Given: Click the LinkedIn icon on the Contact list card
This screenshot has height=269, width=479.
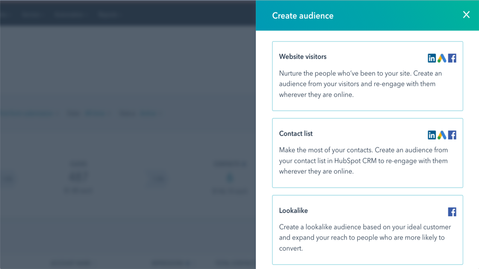Looking at the screenshot, I should click(x=432, y=135).
